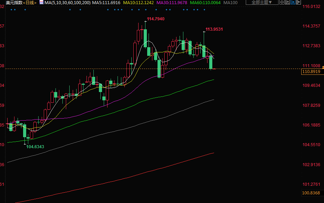Click the 美元指数 chart title
The image size is (324, 203).
point(13,2)
